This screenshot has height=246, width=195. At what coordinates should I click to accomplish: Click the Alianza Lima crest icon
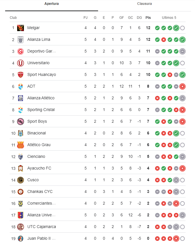(x=21, y=40)
